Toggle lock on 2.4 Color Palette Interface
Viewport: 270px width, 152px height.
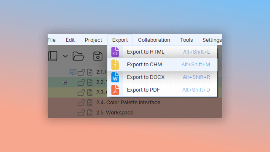(x=81, y=103)
